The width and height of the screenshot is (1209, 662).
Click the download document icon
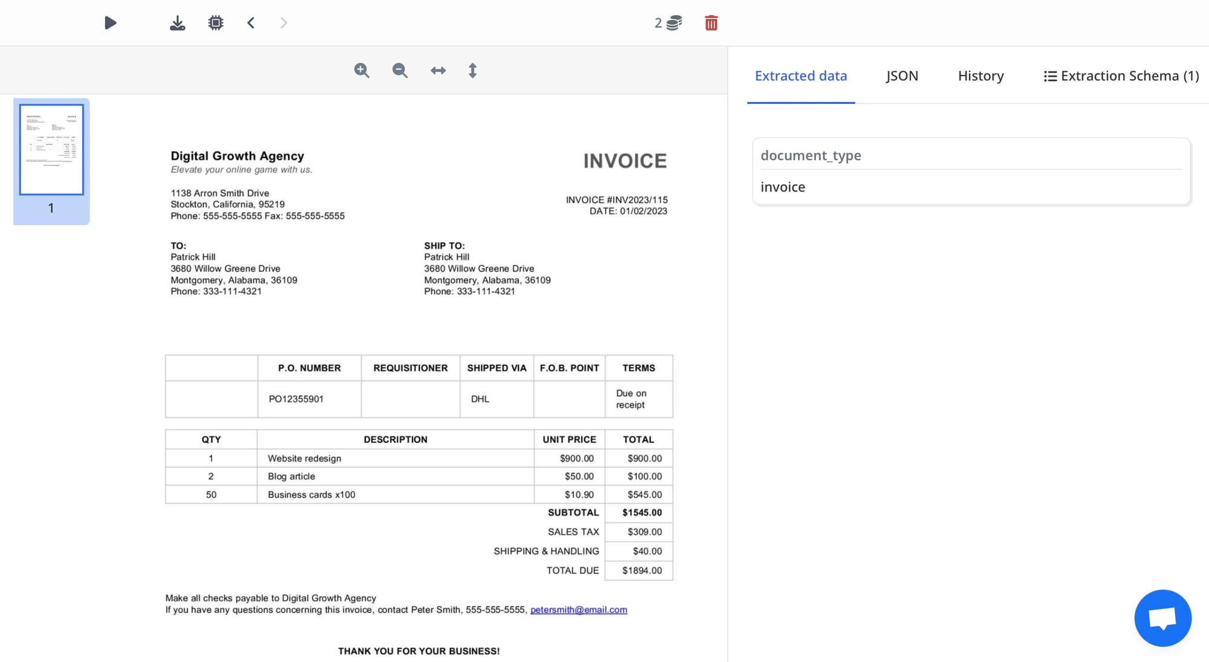coord(177,23)
